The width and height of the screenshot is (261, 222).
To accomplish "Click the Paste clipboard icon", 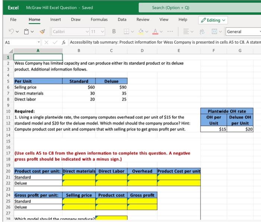I will click(x=26, y=31).
